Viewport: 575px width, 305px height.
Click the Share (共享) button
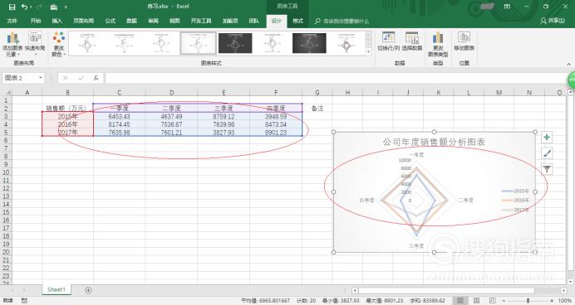coord(553,21)
